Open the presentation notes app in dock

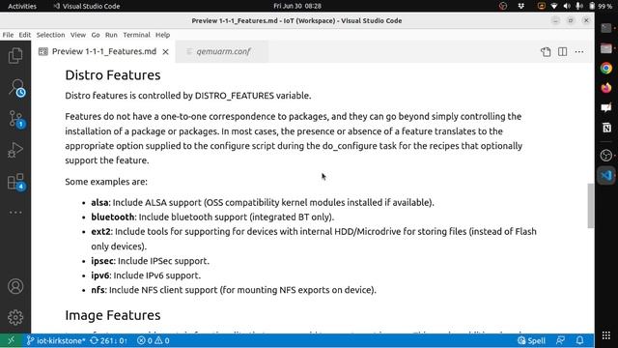606,107
